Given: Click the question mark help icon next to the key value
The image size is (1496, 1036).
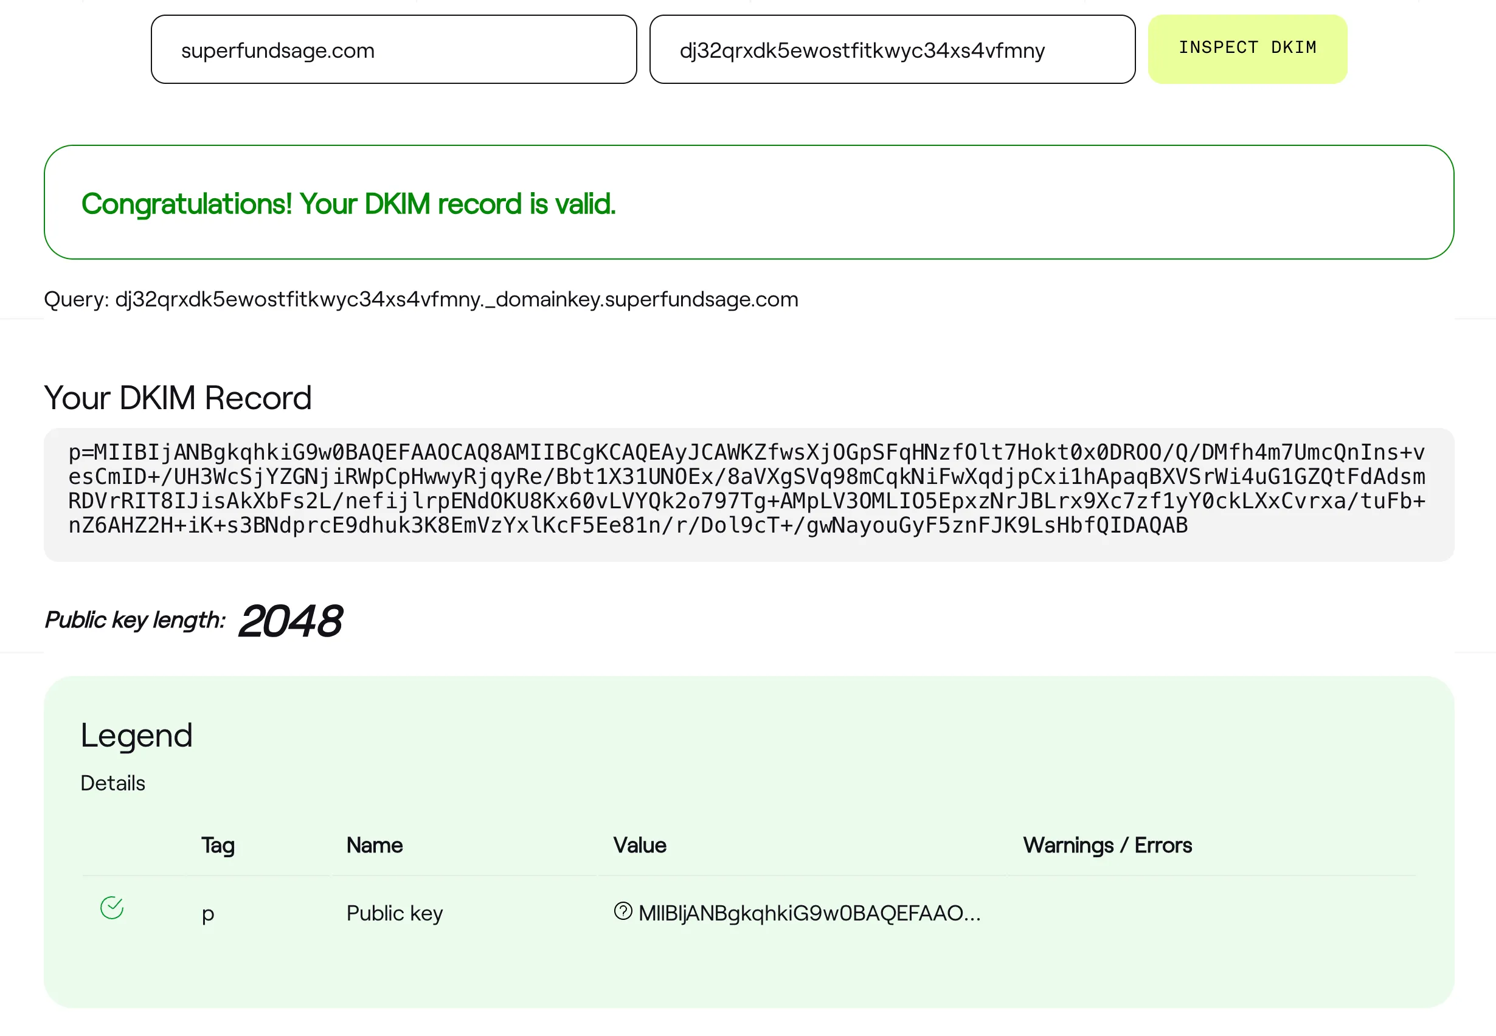Looking at the screenshot, I should tap(623, 911).
